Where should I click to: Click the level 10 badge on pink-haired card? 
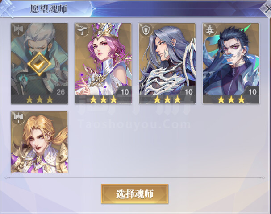124,92
